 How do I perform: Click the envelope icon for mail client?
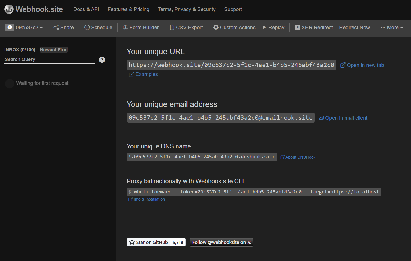click(321, 118)
